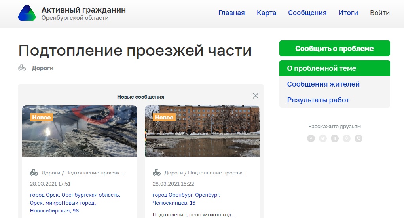
Task: Open the Результаты работ tab
Action: tap(318, 100)
